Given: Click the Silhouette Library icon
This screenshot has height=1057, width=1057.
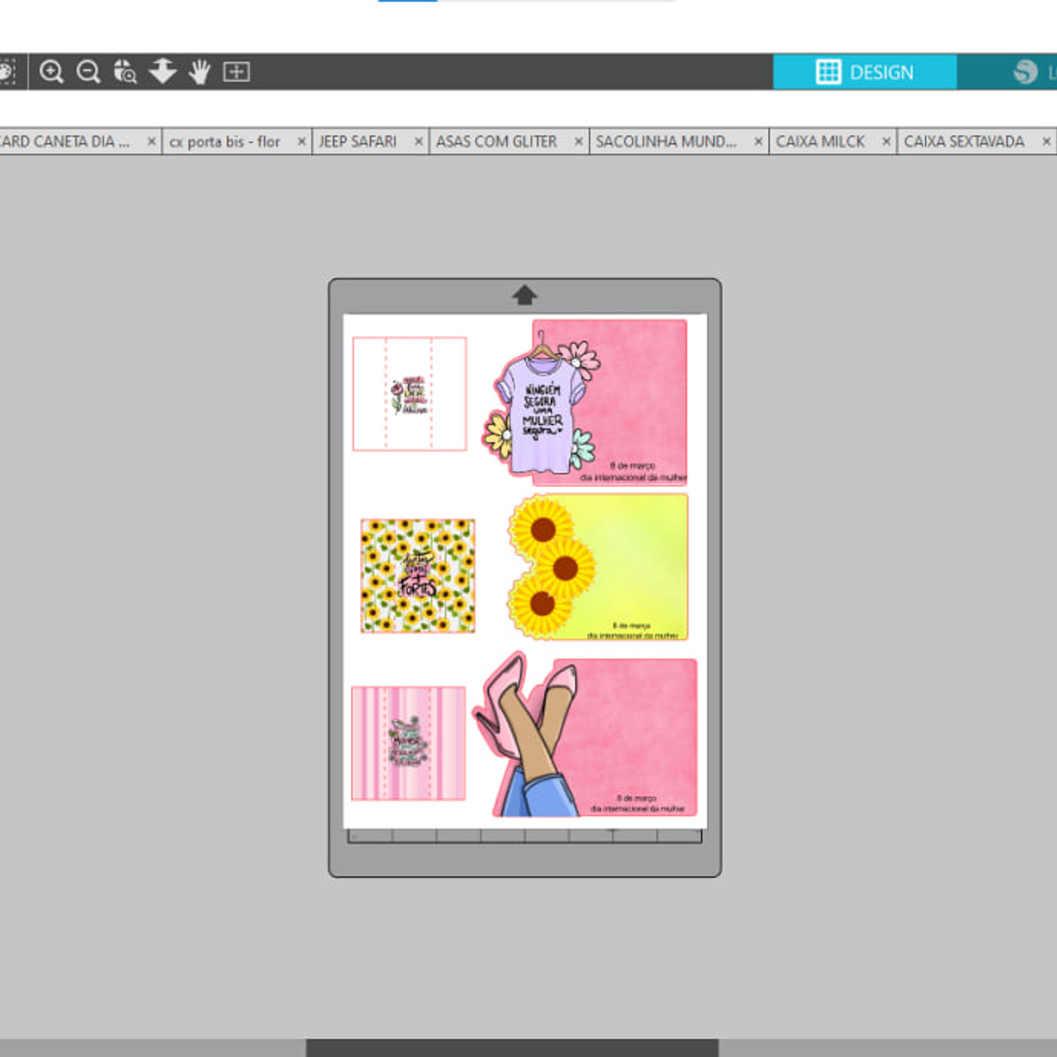Looking at the screenshot, I should click(1025, 72).
